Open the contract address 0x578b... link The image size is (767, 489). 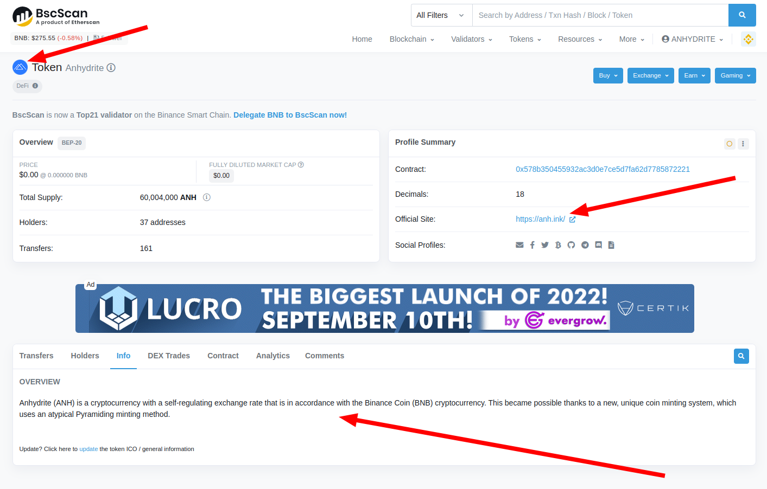click(603, 169)
